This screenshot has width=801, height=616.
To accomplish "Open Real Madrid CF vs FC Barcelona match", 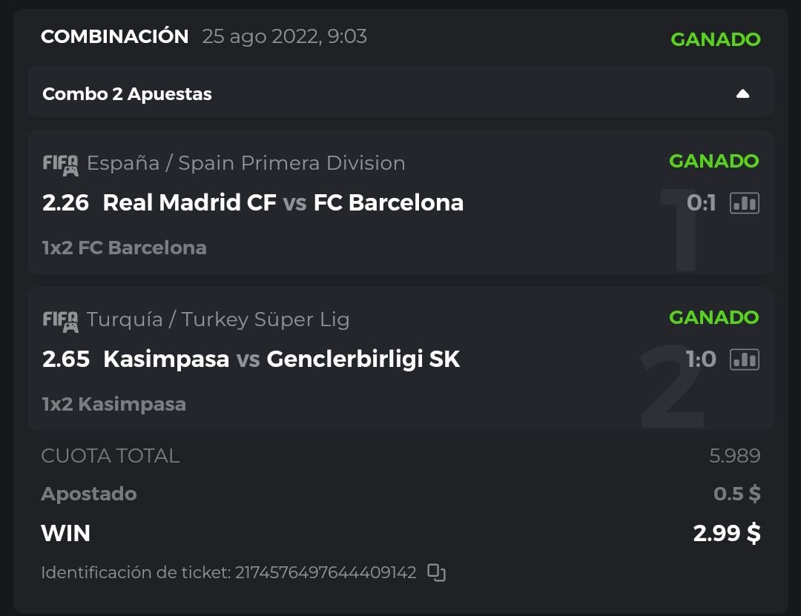I will [283, 203].
